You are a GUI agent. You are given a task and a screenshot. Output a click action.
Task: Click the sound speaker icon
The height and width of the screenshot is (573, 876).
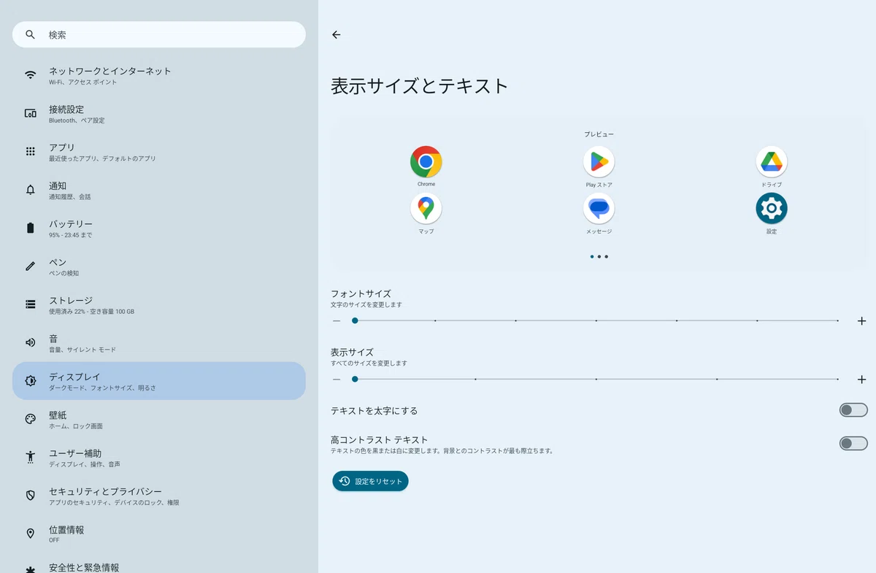click(30, 342)
